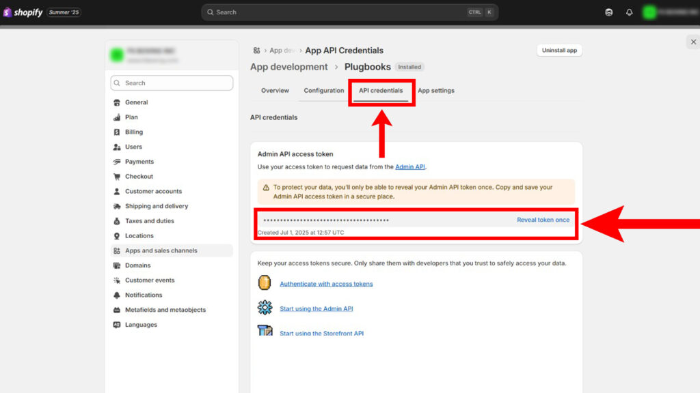Open Start using the Storefront API link
Viewport: 700px width, 393px height.
[322, 333]
